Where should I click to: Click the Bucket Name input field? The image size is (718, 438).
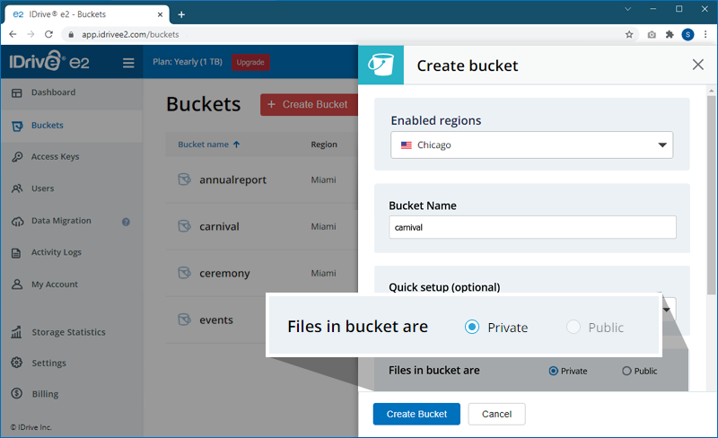pyautogui.click(x=532, y=227)
